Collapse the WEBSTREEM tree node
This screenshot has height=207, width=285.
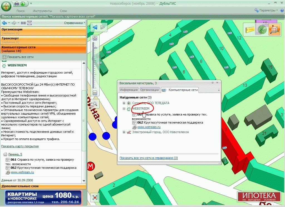[x=124, y=109]
